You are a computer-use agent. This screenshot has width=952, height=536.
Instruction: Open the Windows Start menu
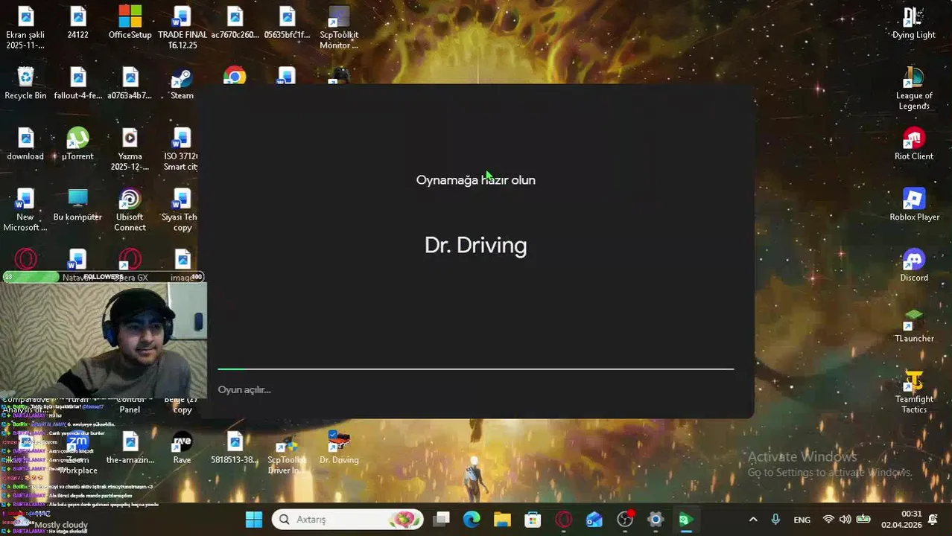tap(253, 520)
